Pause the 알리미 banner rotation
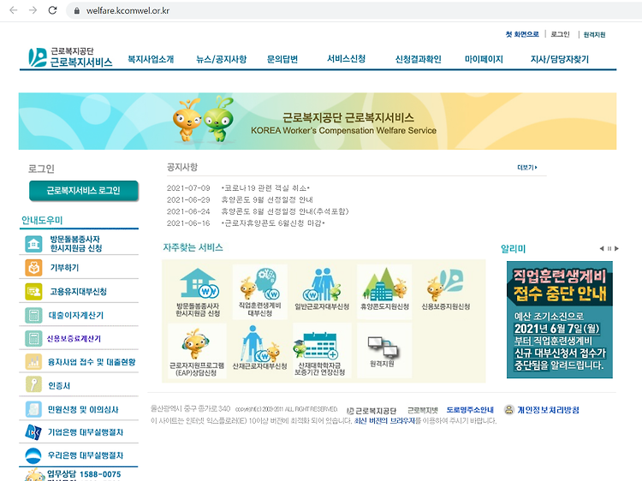642x481 pixels. point(609,248)
